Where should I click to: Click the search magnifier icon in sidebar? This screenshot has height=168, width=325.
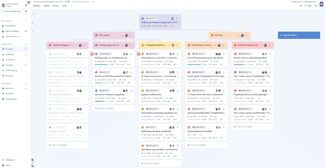[x=26, y=11]
